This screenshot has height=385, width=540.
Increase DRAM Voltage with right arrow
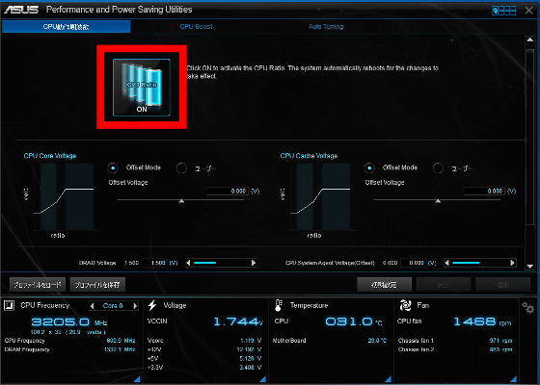(254, 263)
